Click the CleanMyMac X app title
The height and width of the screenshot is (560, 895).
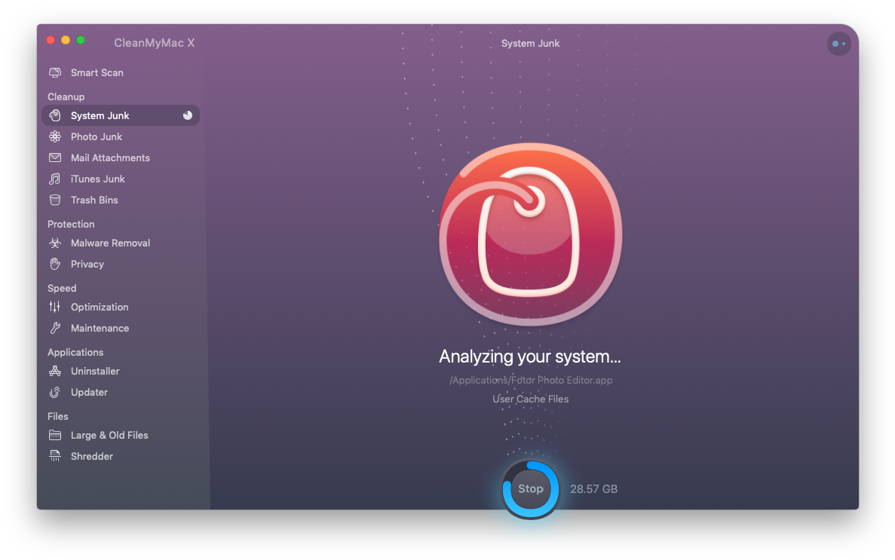click(154, 43)
